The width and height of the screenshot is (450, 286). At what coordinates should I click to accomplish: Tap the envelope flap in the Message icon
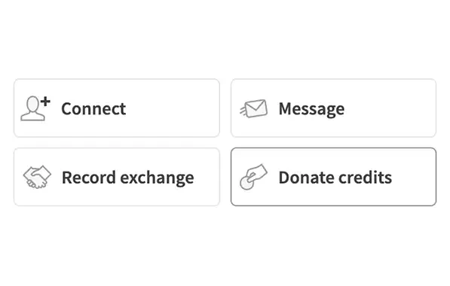coord(255,105)
